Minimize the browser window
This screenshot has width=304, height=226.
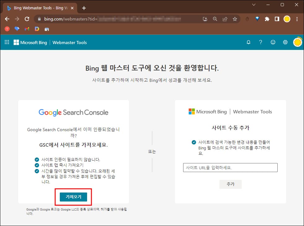[x=268, y=5]
